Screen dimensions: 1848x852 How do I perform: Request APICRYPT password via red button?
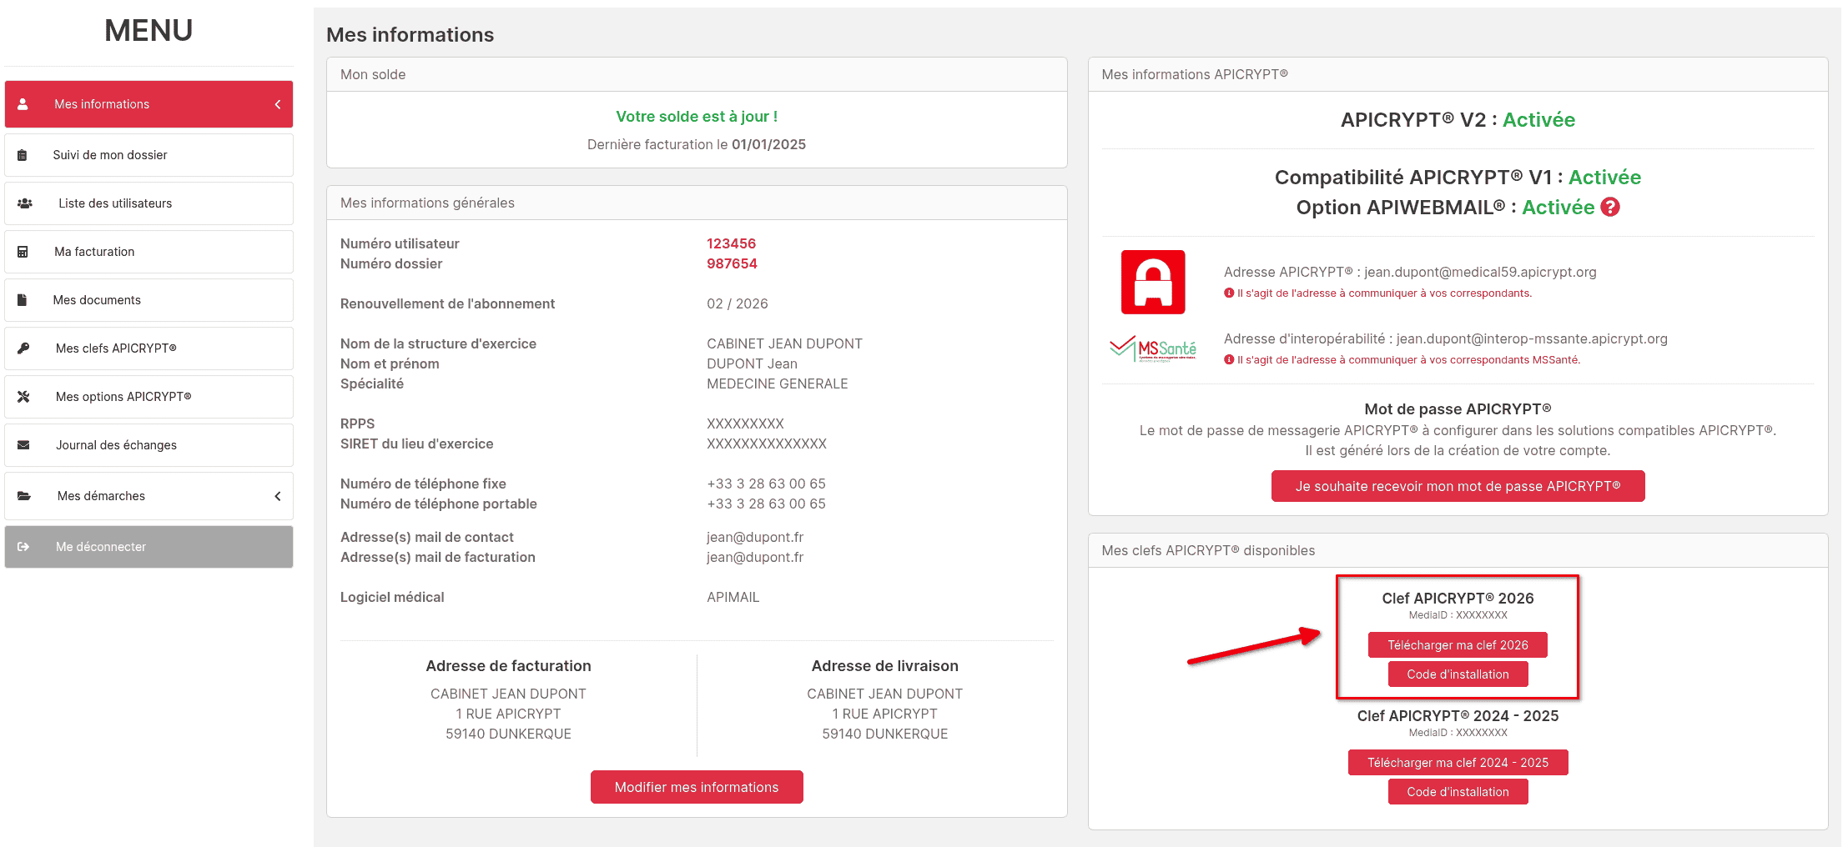click(1457, 486)
